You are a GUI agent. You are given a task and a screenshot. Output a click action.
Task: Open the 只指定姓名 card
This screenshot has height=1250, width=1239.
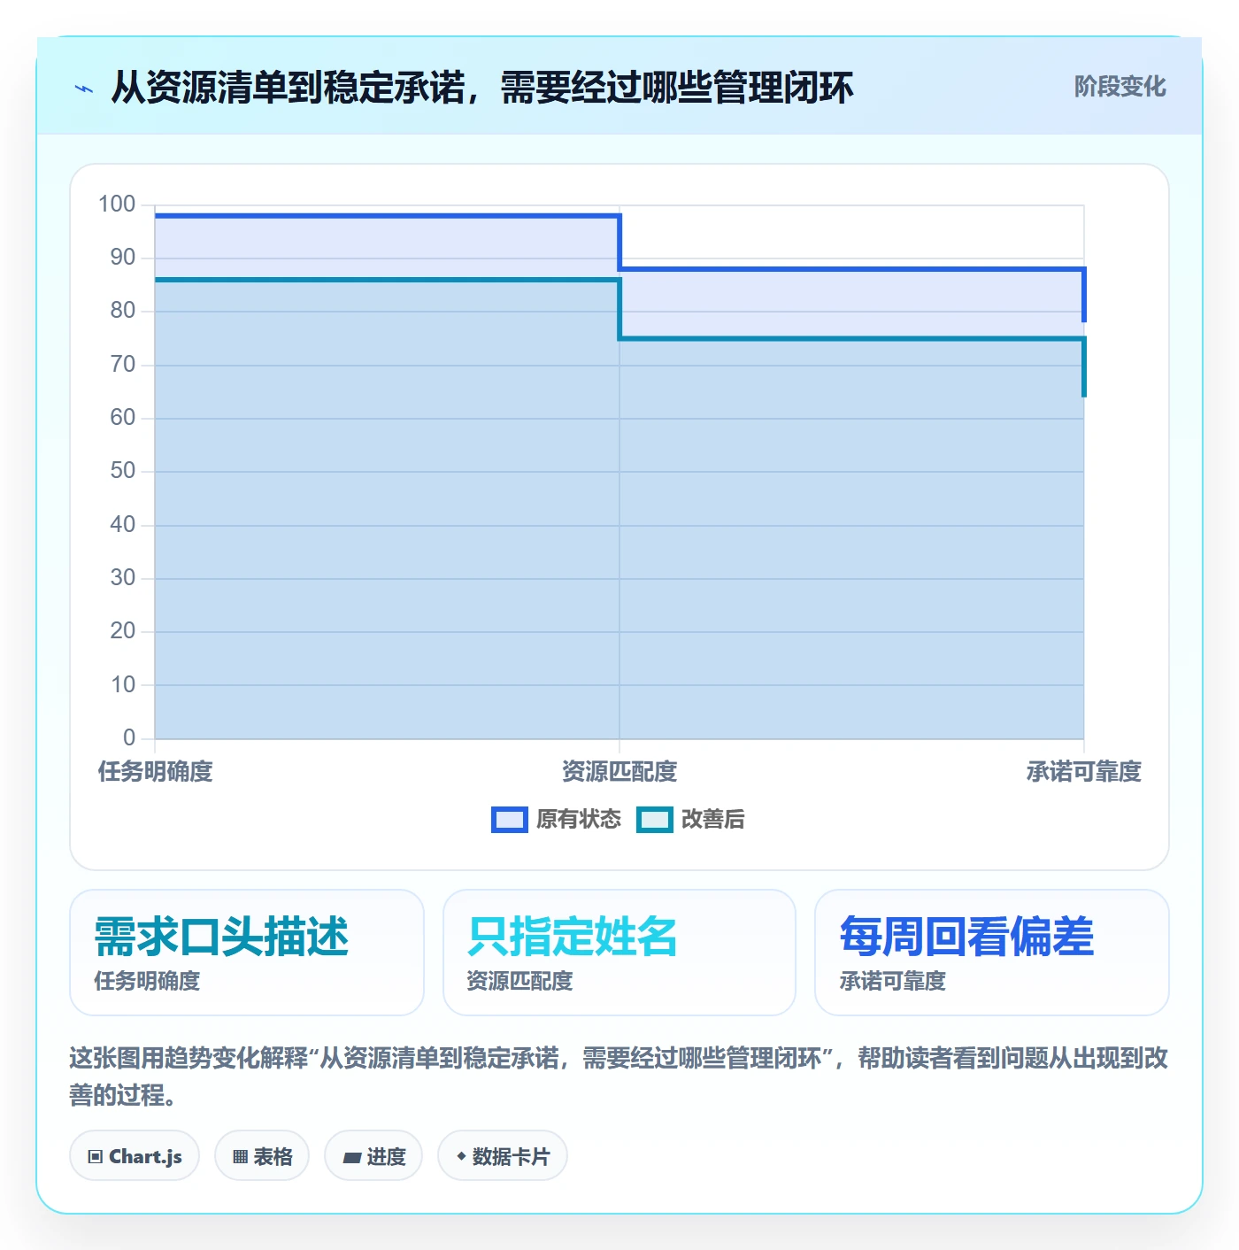(x=619, y=953)
